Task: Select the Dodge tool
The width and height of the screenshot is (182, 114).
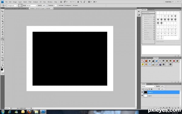Action: pos(2,44)
